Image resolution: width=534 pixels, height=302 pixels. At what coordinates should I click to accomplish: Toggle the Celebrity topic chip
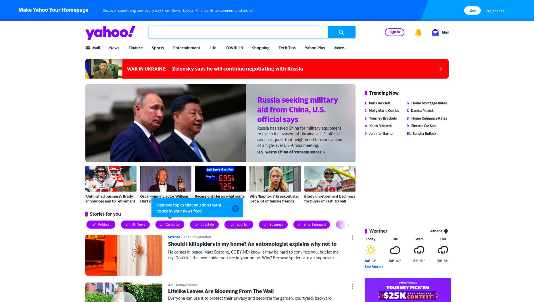tap(170, 225)
